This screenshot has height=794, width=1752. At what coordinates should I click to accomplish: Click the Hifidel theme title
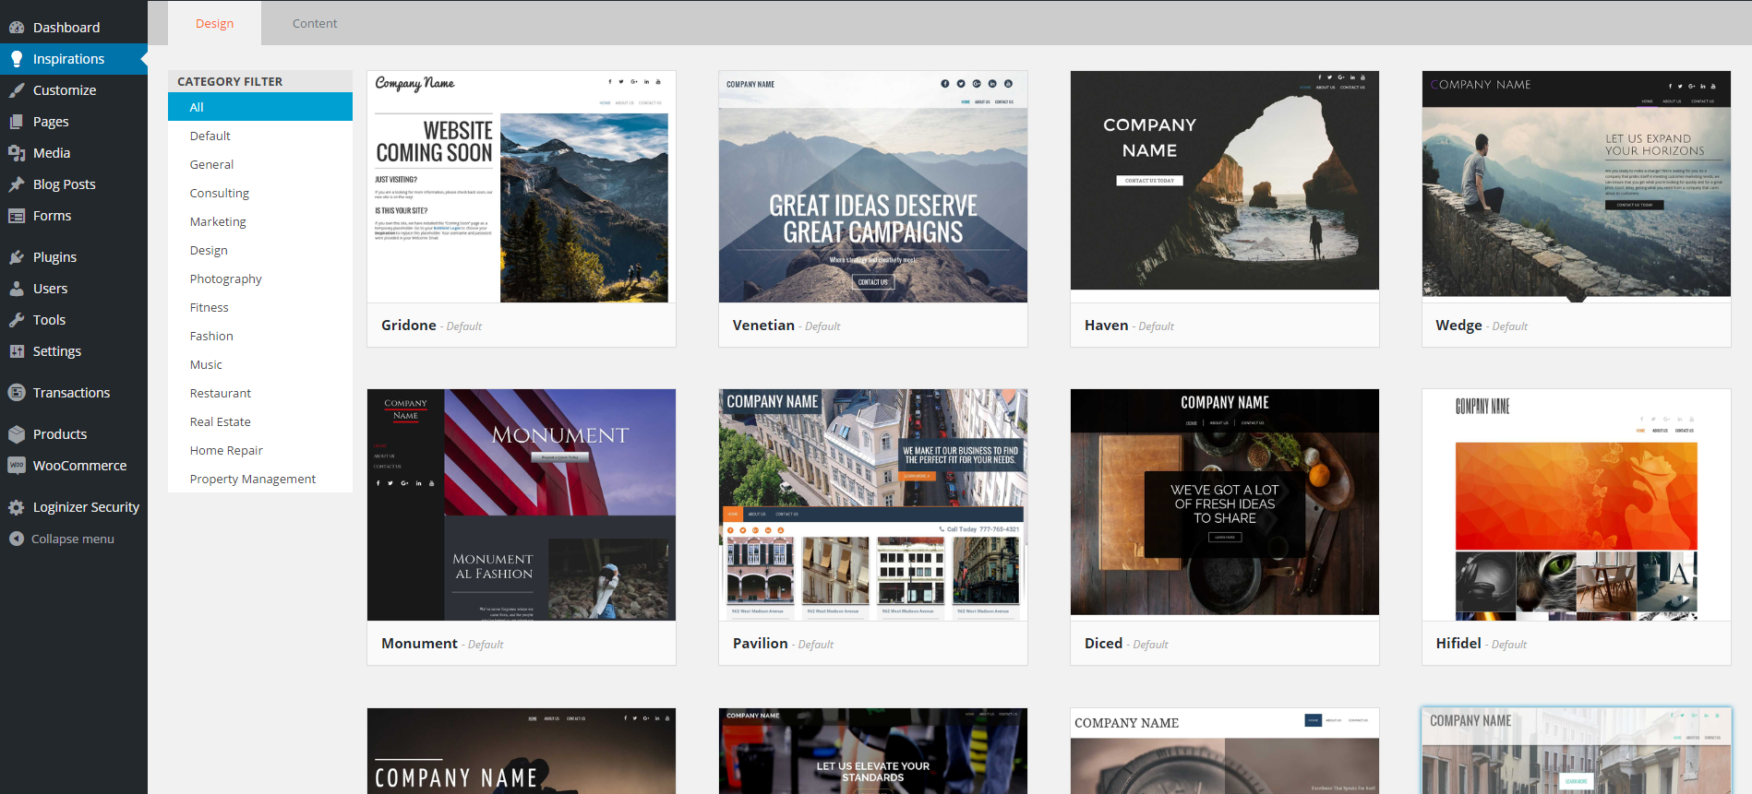(1458, 644)
